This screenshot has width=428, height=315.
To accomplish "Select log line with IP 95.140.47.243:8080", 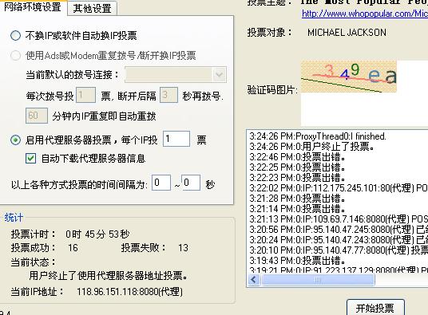I will (x=339, y=240).
